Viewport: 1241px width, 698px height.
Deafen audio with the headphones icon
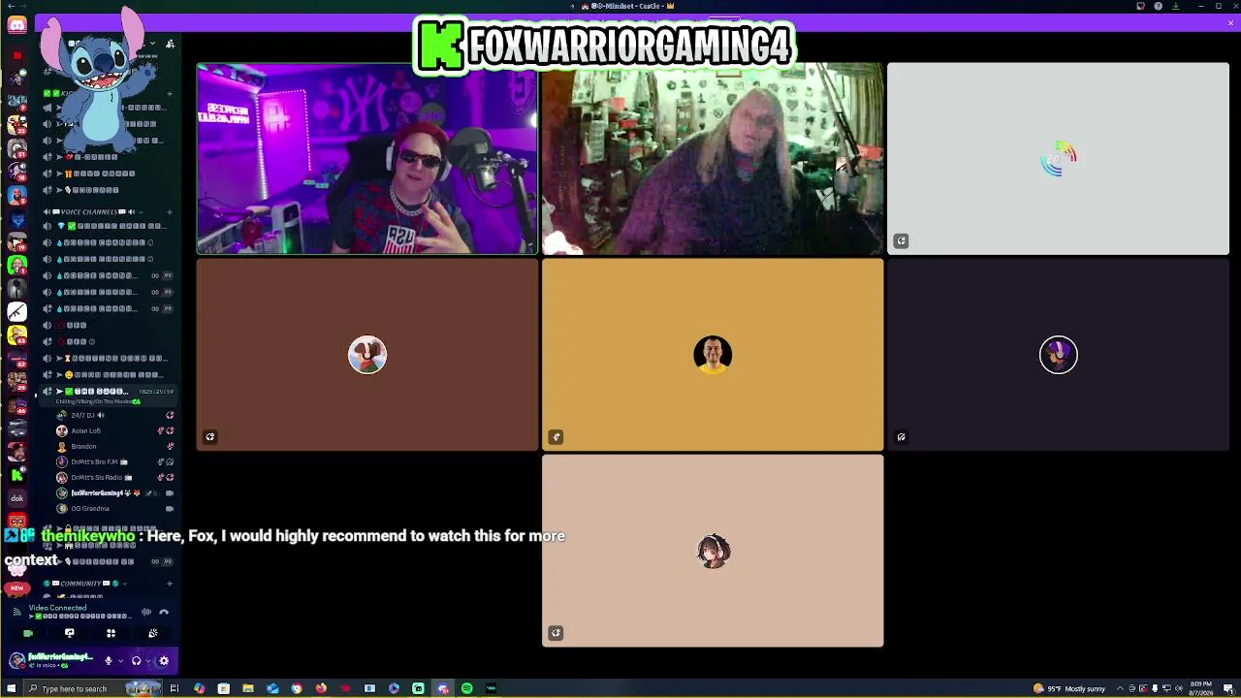136,661
